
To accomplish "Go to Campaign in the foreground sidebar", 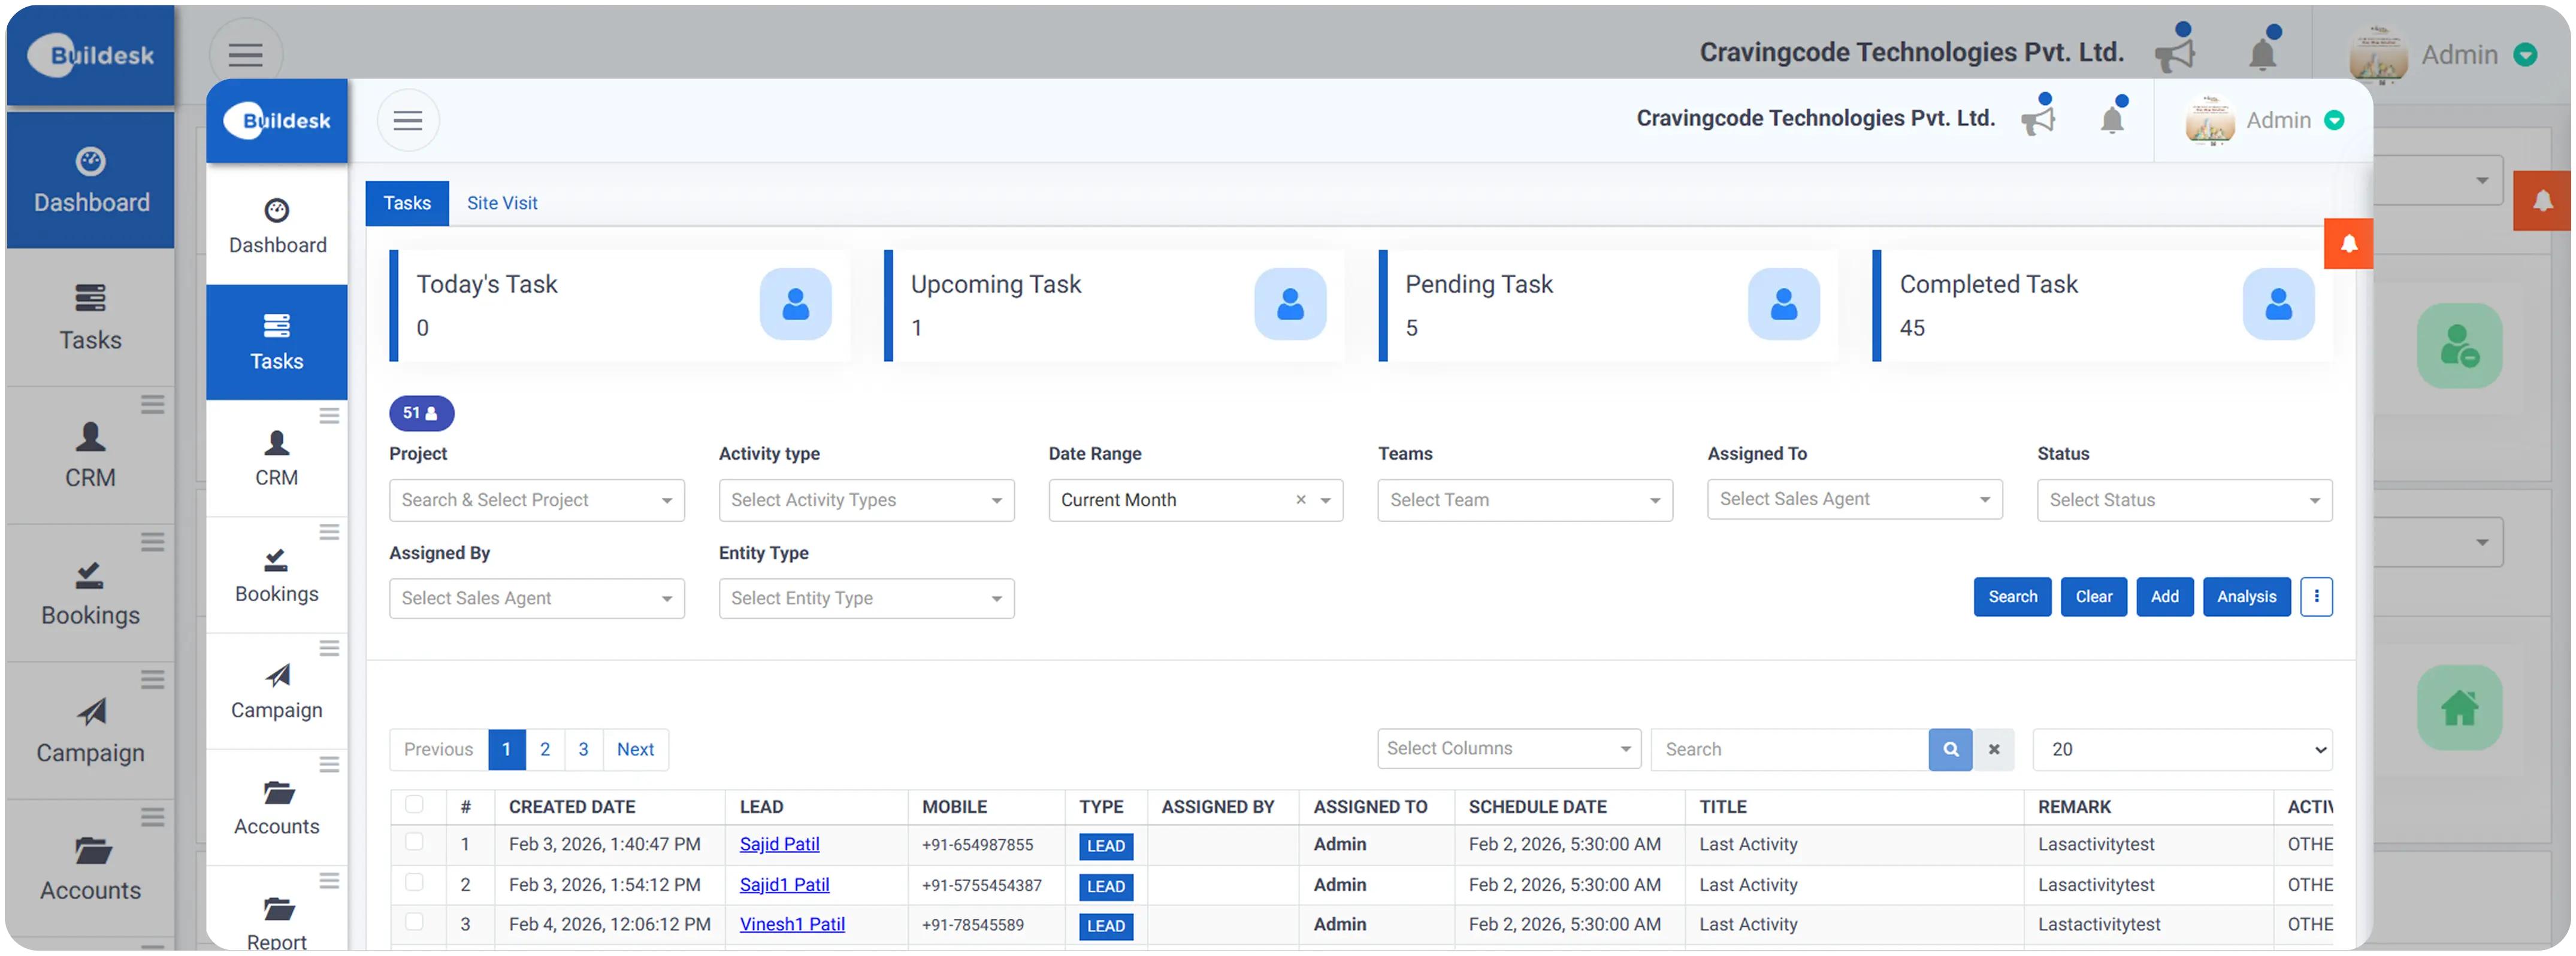I will pos(276,691).
